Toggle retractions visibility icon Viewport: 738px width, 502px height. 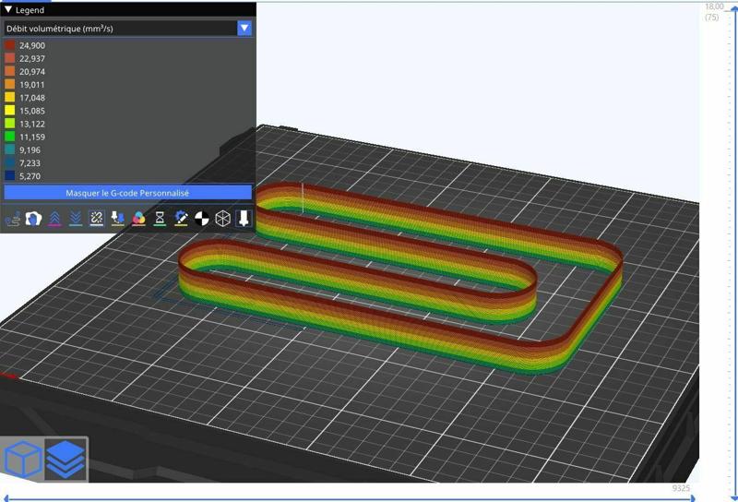pyautogui.click(x=54, y=219)
